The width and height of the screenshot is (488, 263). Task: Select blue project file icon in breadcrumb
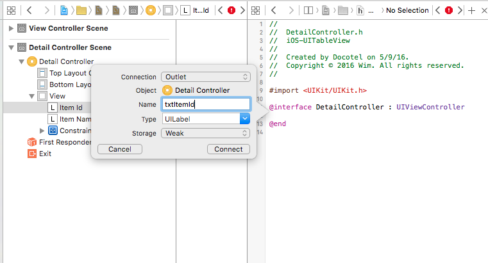(x=63, y=10)
